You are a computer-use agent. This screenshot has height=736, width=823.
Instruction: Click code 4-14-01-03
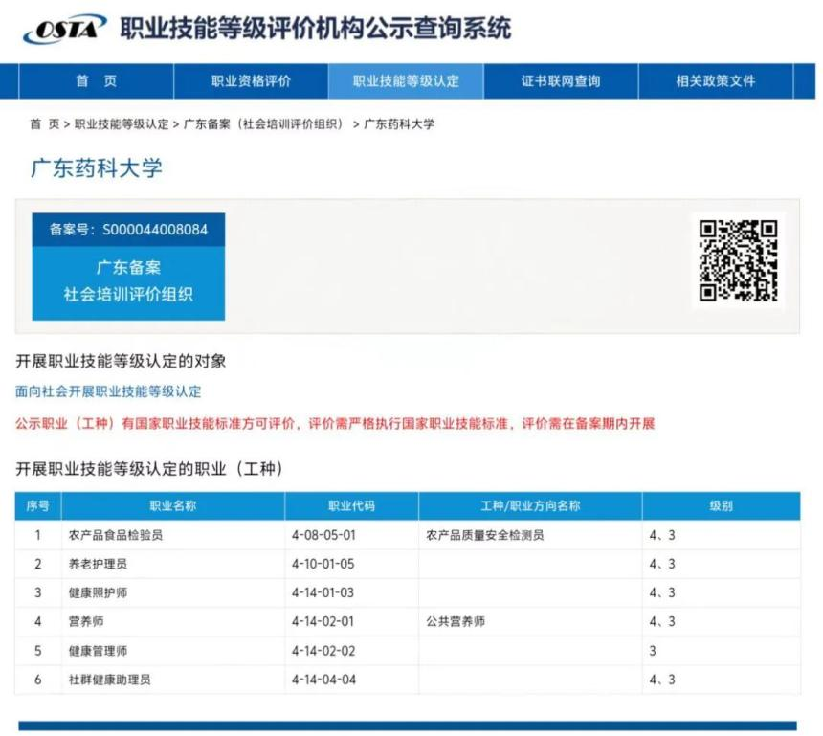tap(323, 592)
